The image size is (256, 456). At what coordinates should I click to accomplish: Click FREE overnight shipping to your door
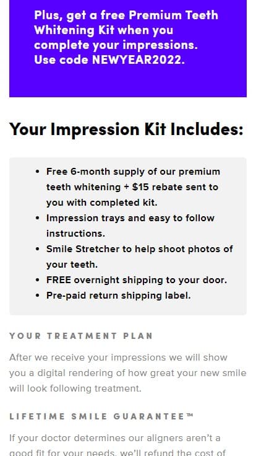coord(137,280)
